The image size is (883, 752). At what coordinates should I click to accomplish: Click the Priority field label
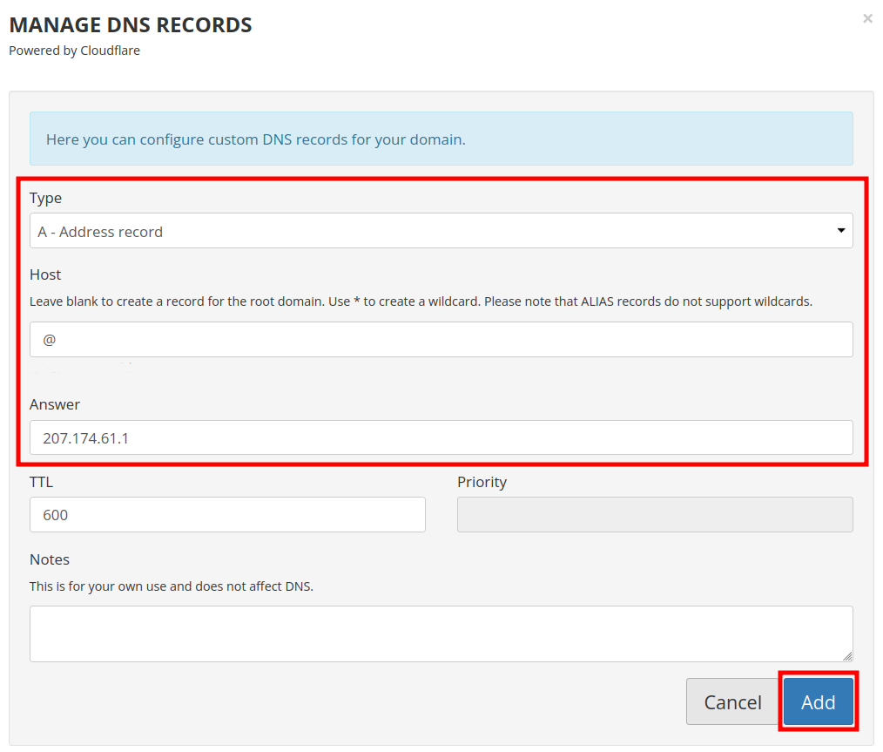pyautogui.click(x=482, y=482)
